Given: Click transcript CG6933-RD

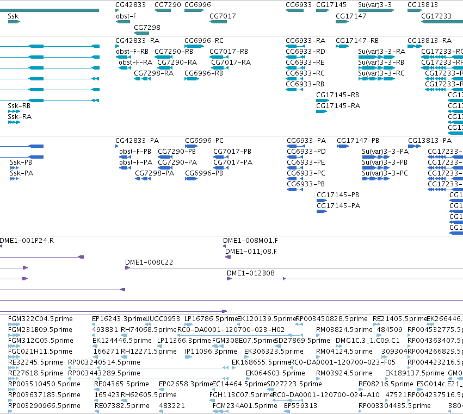Looking at the screenshot, I should [295, 57].
